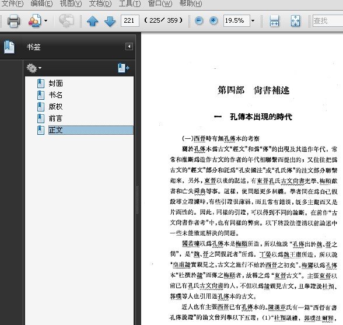This screenshot has height=325, width=343.
Task: Click the new bookmark icon
Action: 124,68
